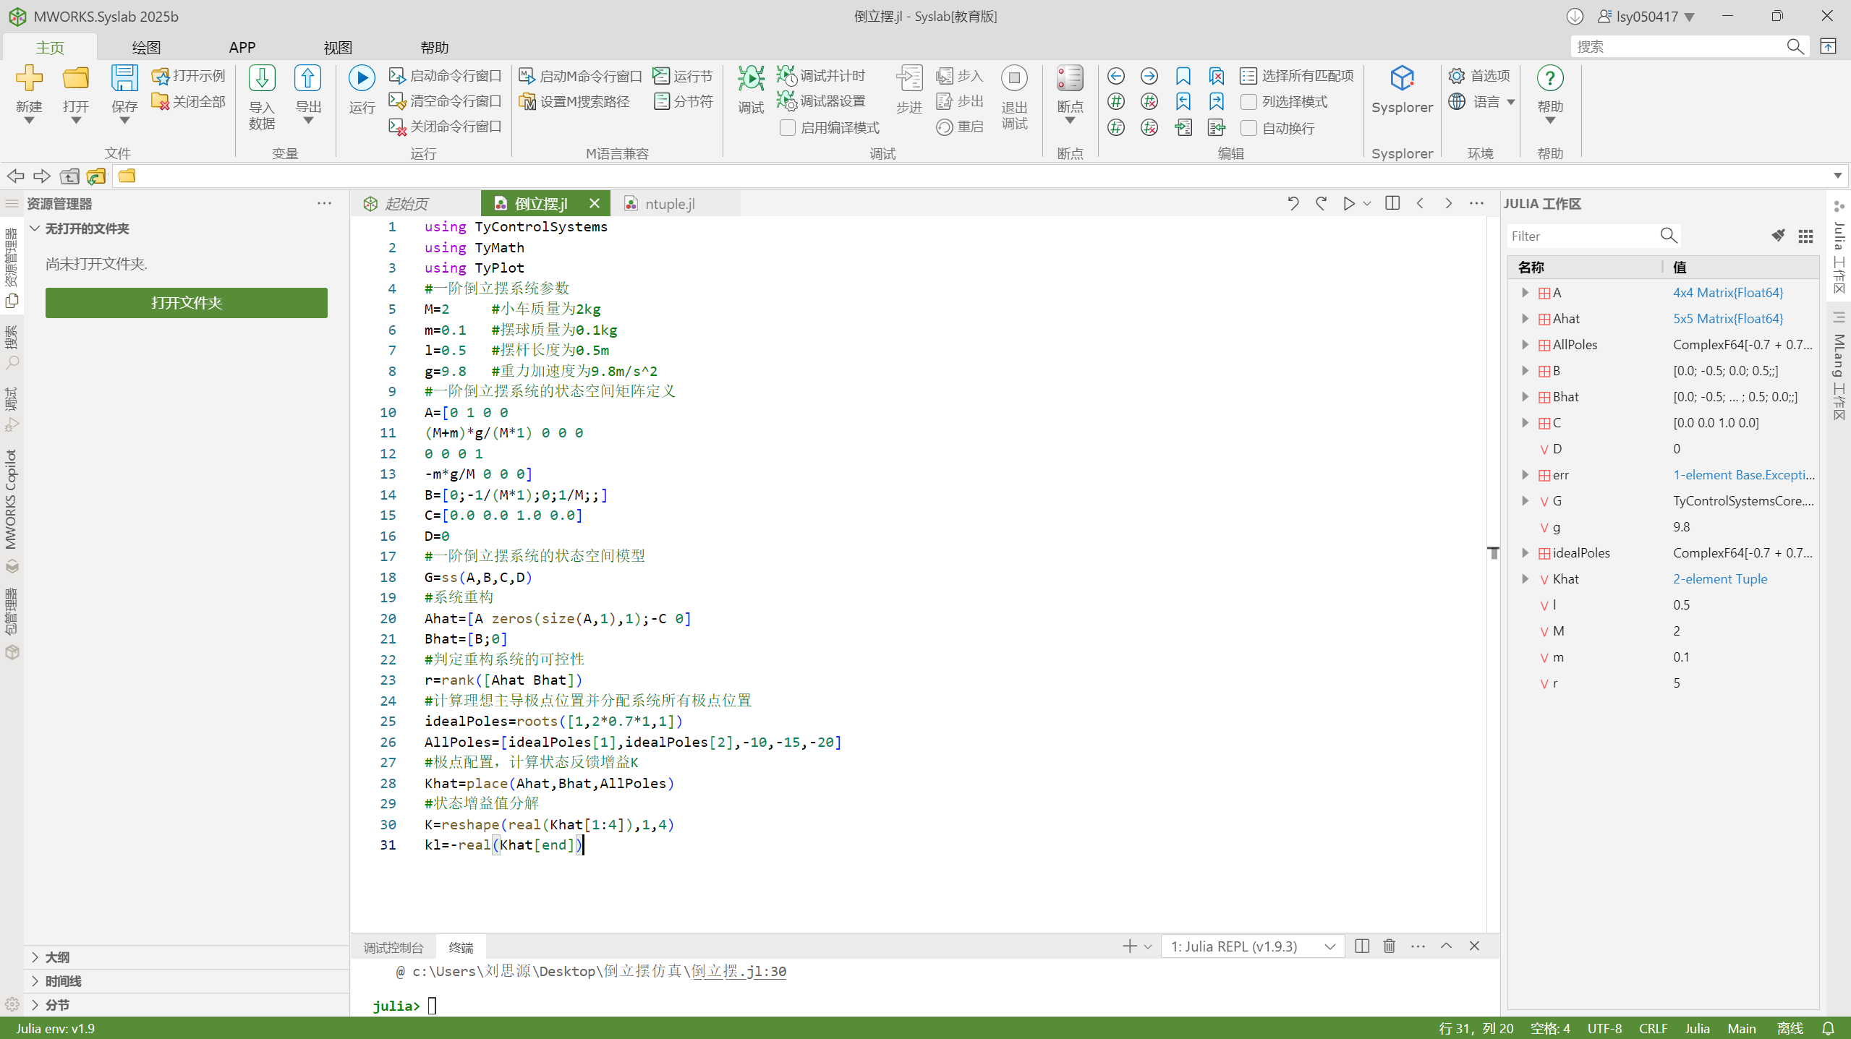1851x1039 pixels.
Task: Click the grid view icon in Julia workspace
Action: pos(1805,236)
